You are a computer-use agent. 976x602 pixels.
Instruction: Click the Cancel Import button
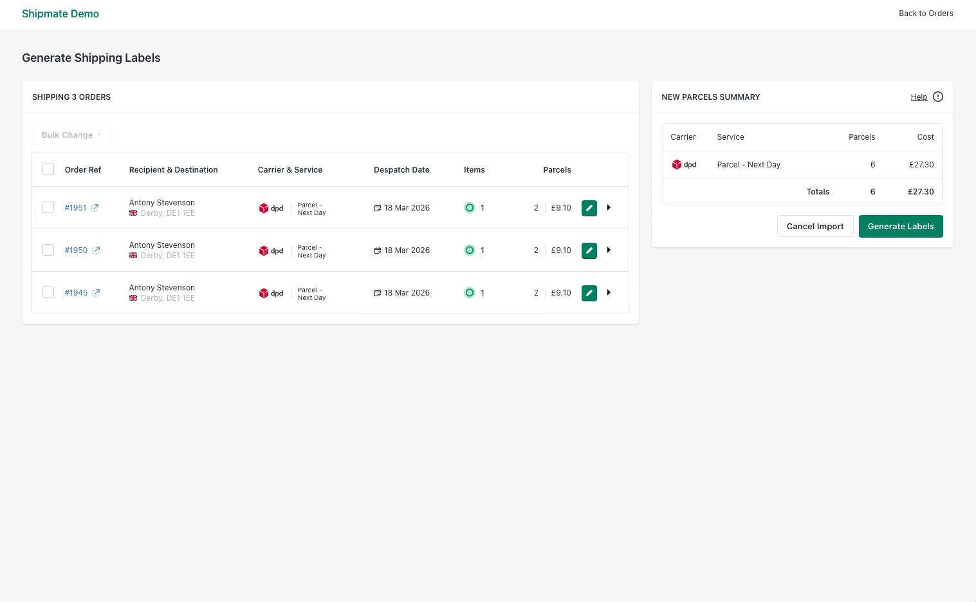(x=815, y=226)
